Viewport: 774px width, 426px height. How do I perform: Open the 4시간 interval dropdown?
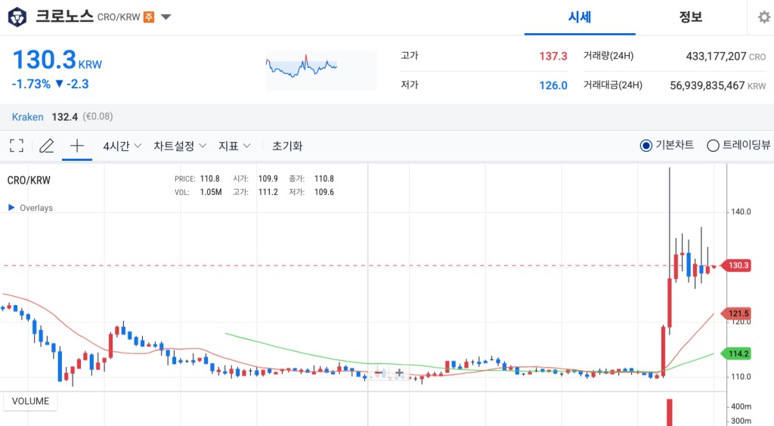click(x=122, y=146)
